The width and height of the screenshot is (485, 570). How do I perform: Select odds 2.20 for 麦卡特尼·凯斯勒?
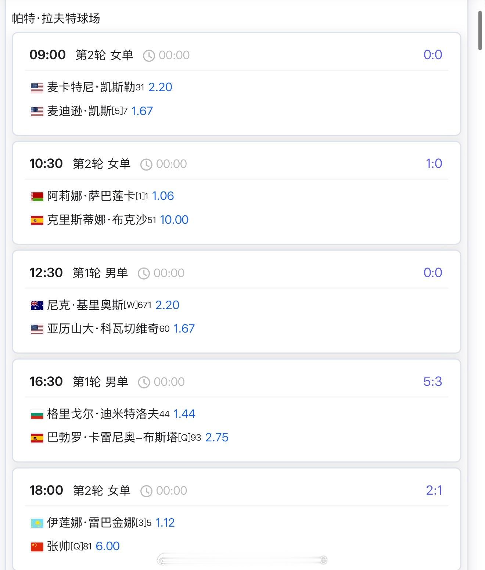pyautogui.click(x=160, y=87)
